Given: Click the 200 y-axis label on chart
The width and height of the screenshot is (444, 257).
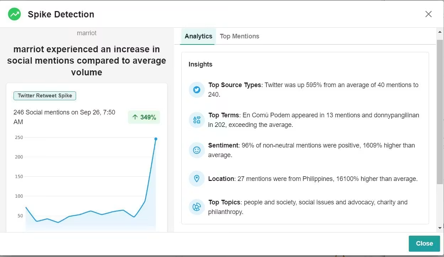Looking at the screenshot, I should 19,157.
